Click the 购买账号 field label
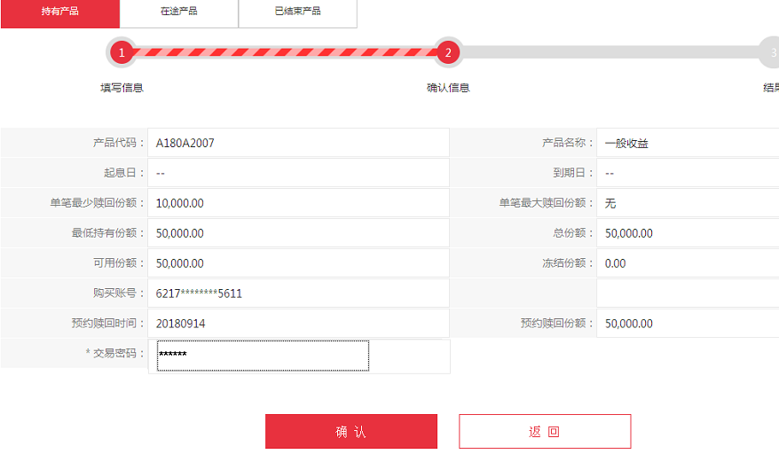Viewport: 779px width, 454px height. 118,294
